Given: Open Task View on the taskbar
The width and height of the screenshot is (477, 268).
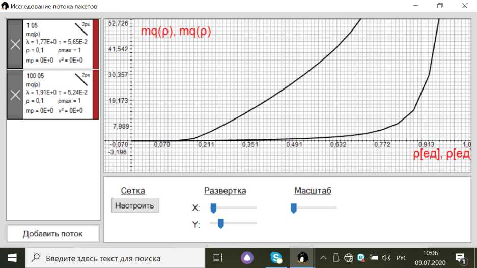Looking at the screenshot, I should point(218,258).
